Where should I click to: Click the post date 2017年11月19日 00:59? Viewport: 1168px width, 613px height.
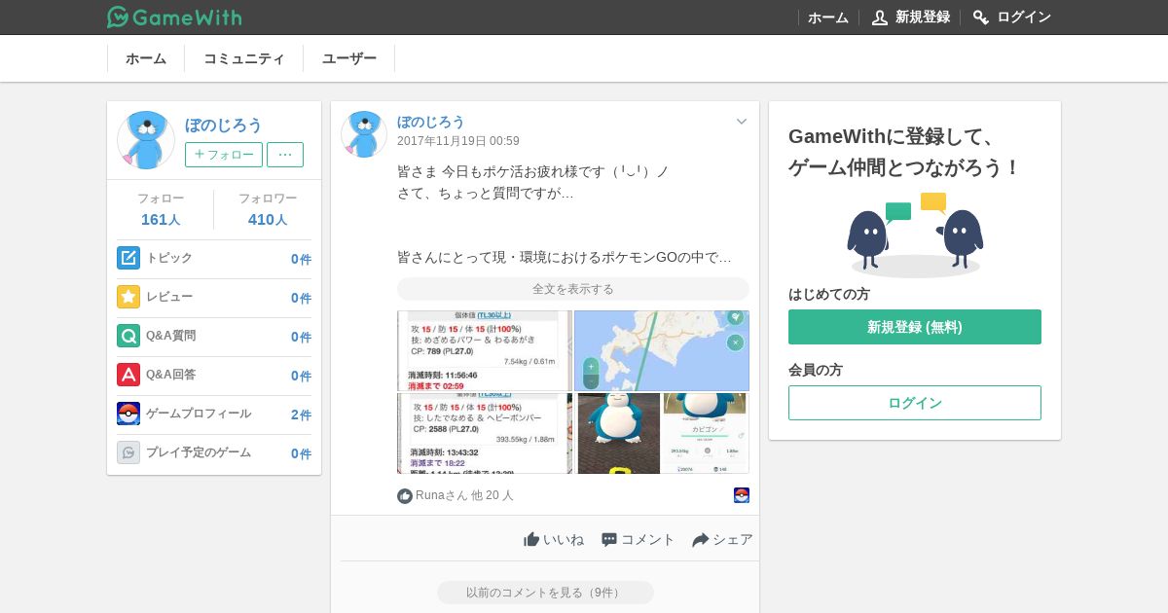click(x=458, y=141)
